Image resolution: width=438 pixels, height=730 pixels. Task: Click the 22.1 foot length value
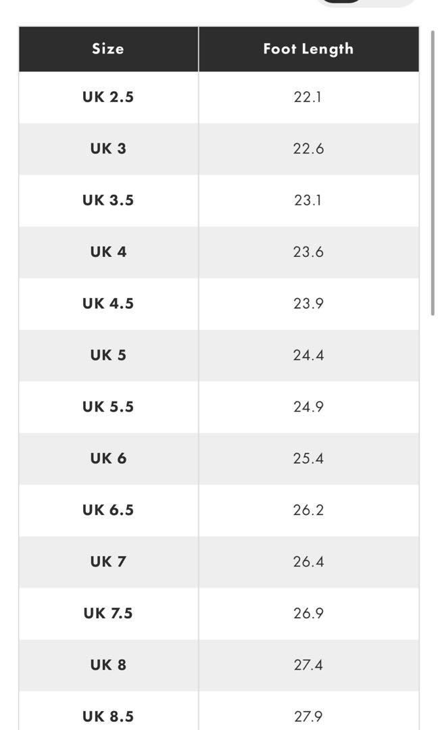click(308, 97)
